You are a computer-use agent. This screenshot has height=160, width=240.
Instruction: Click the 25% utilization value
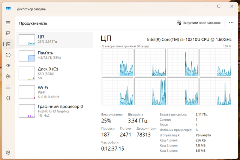pos(106,121)
